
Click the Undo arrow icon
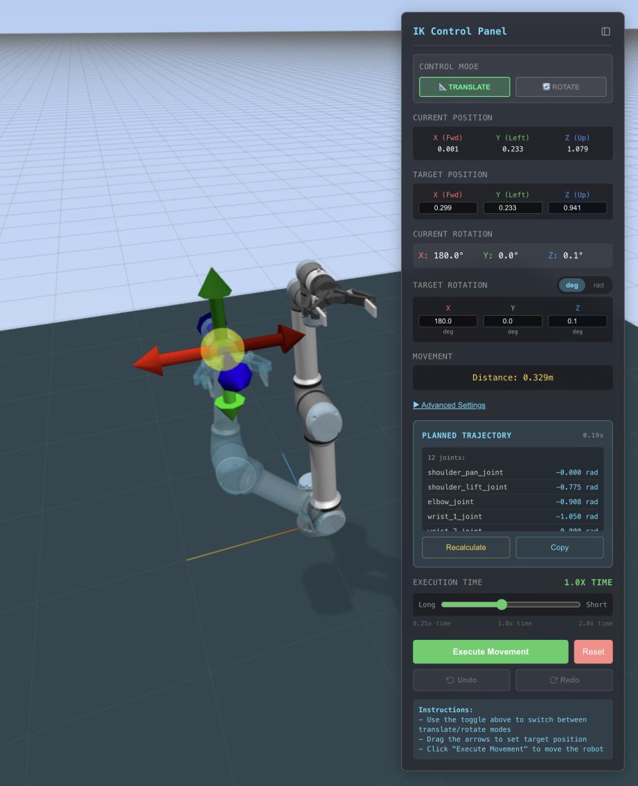[448, 679]
